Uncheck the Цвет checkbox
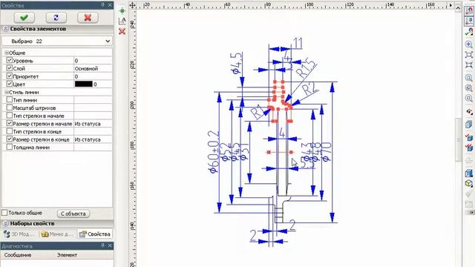Screen dimensions: 475x267 10,84
